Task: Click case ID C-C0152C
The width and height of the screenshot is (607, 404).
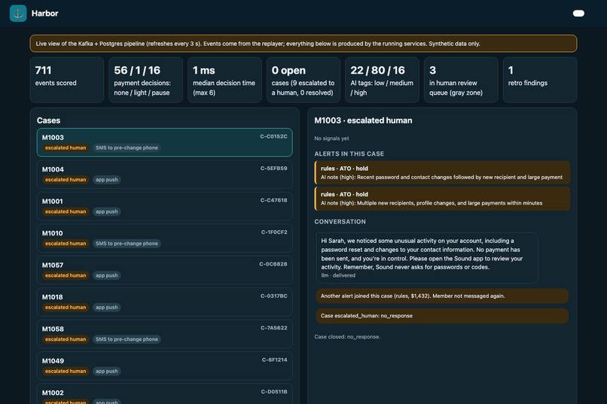Action: coord(273,136)
